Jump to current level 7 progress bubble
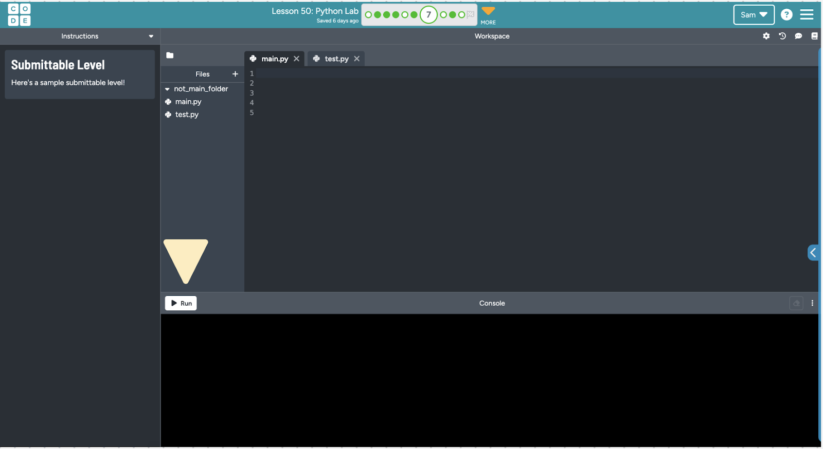This screenshot has width=823, height=449. tap(428, 15)
